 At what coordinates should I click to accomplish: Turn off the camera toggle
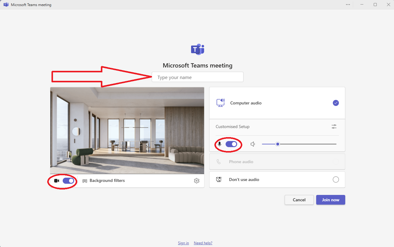[x=68, y=181]
